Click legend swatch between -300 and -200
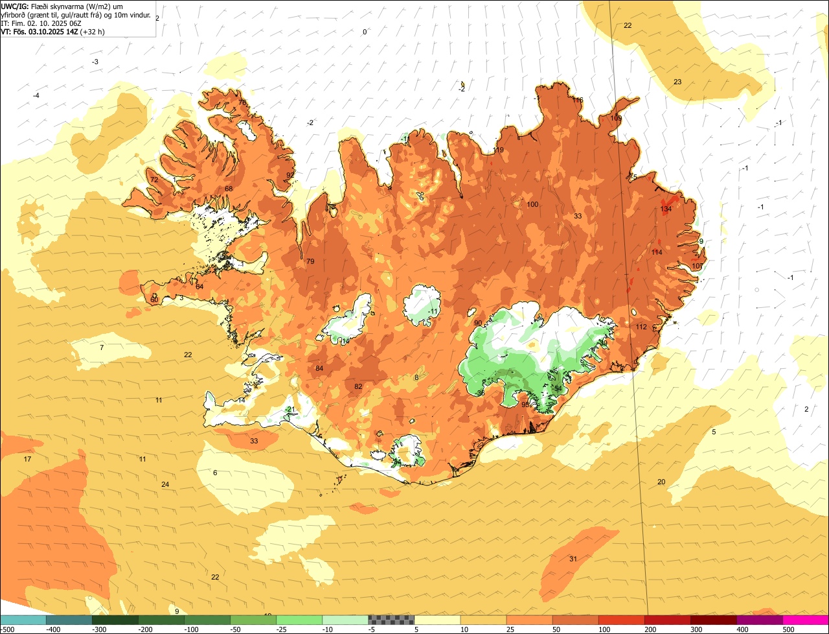 (x=115, y=620)
